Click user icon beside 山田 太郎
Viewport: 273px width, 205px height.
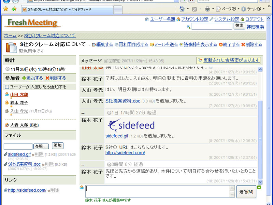pyautogui.click(x=7, y=94)
